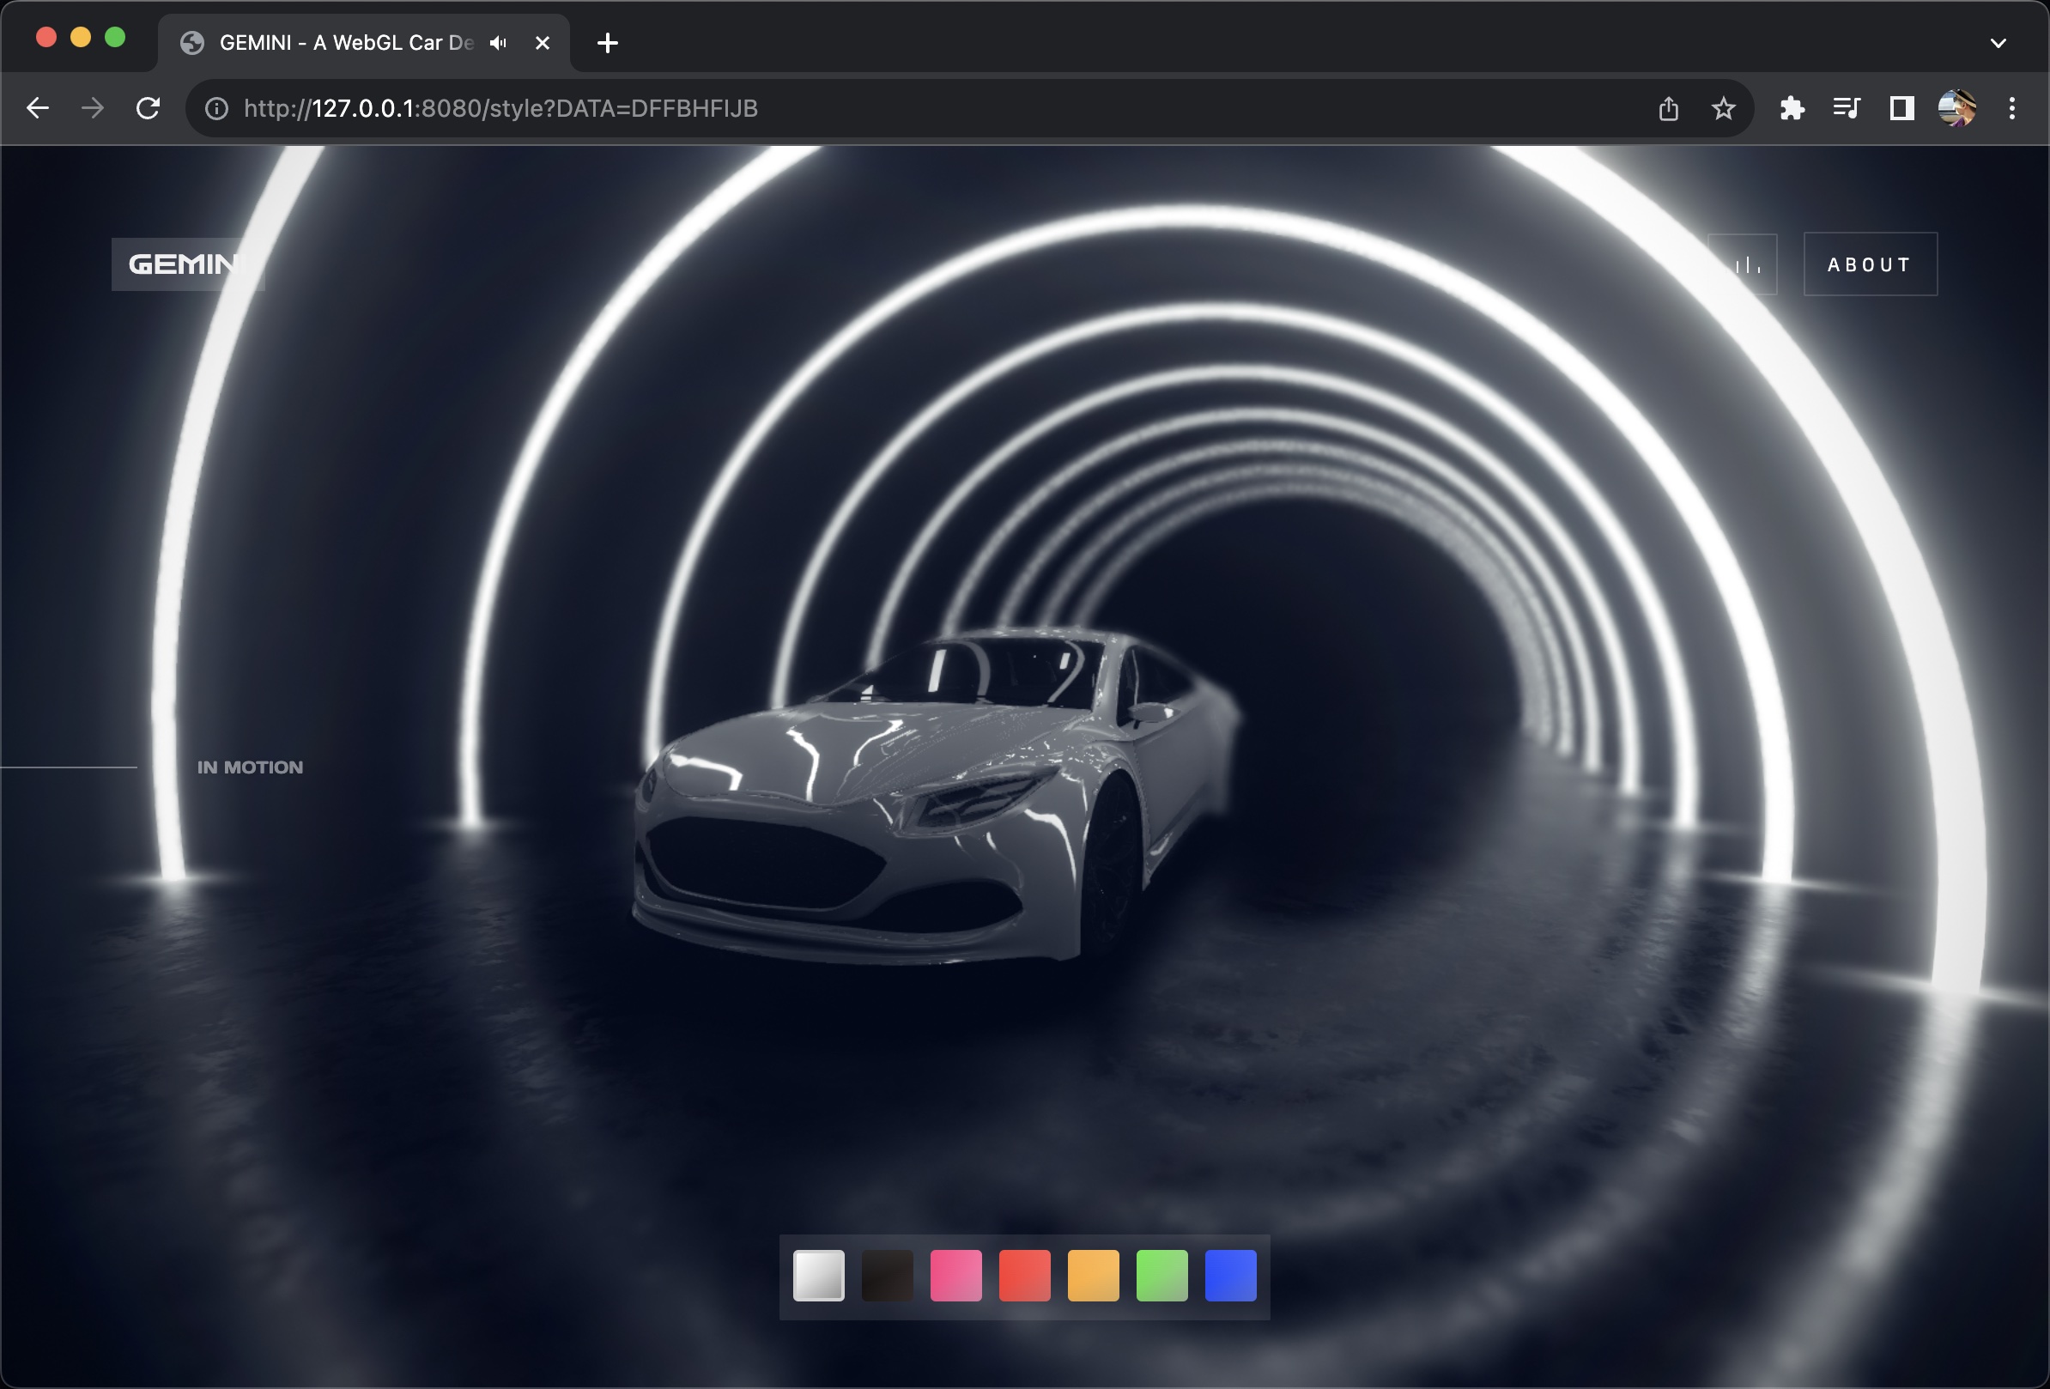Reload the page

point(149,108)
